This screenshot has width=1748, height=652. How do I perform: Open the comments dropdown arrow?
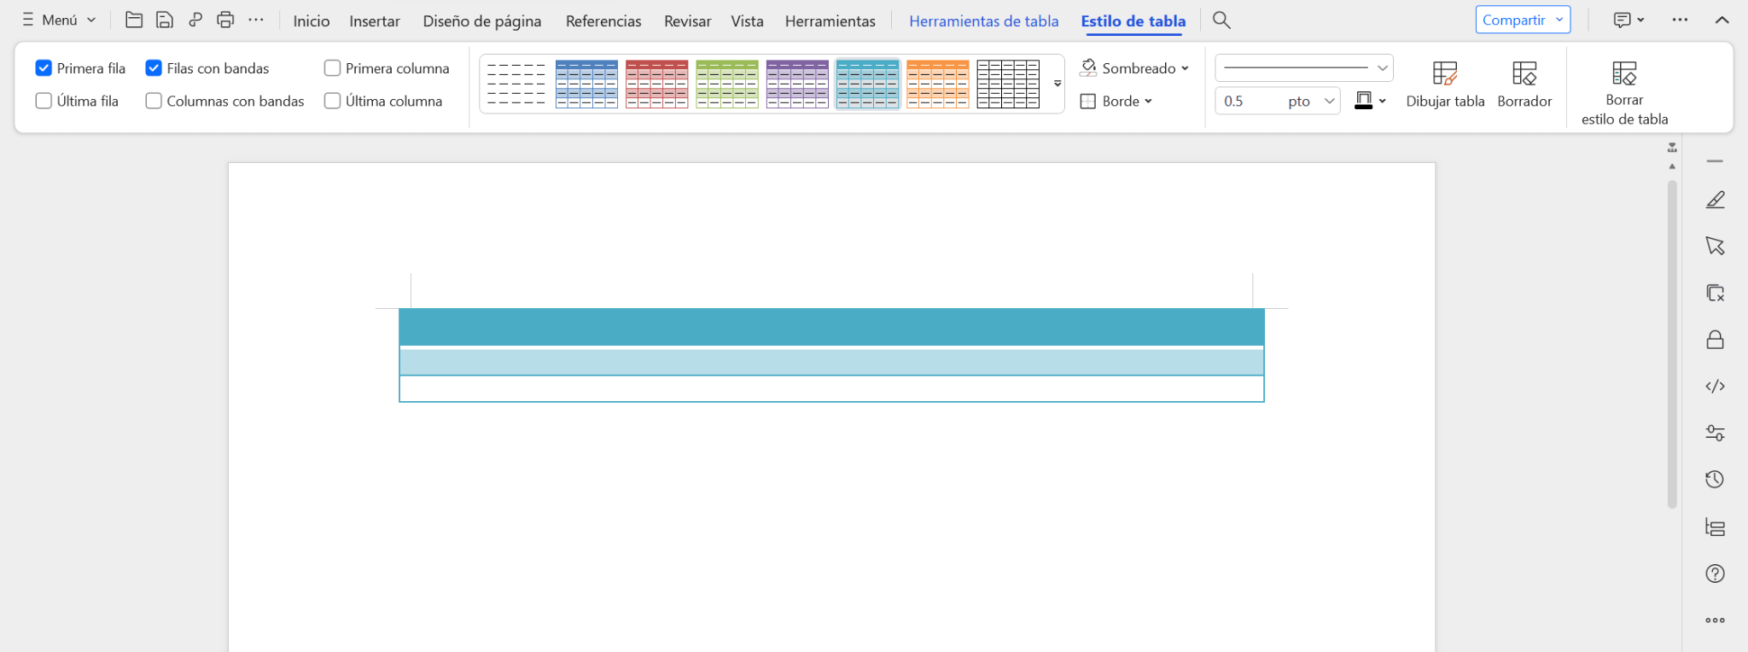[1640, 20]
